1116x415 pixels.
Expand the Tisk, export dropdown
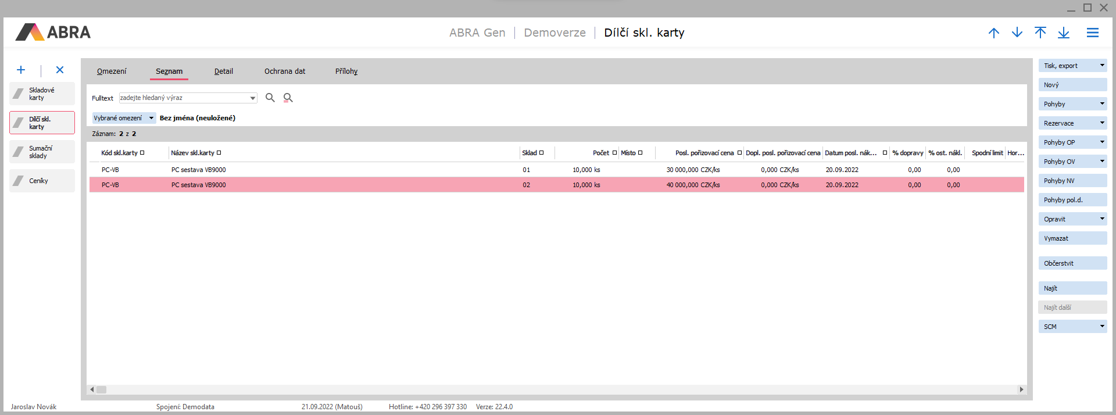click(1102, 66)
